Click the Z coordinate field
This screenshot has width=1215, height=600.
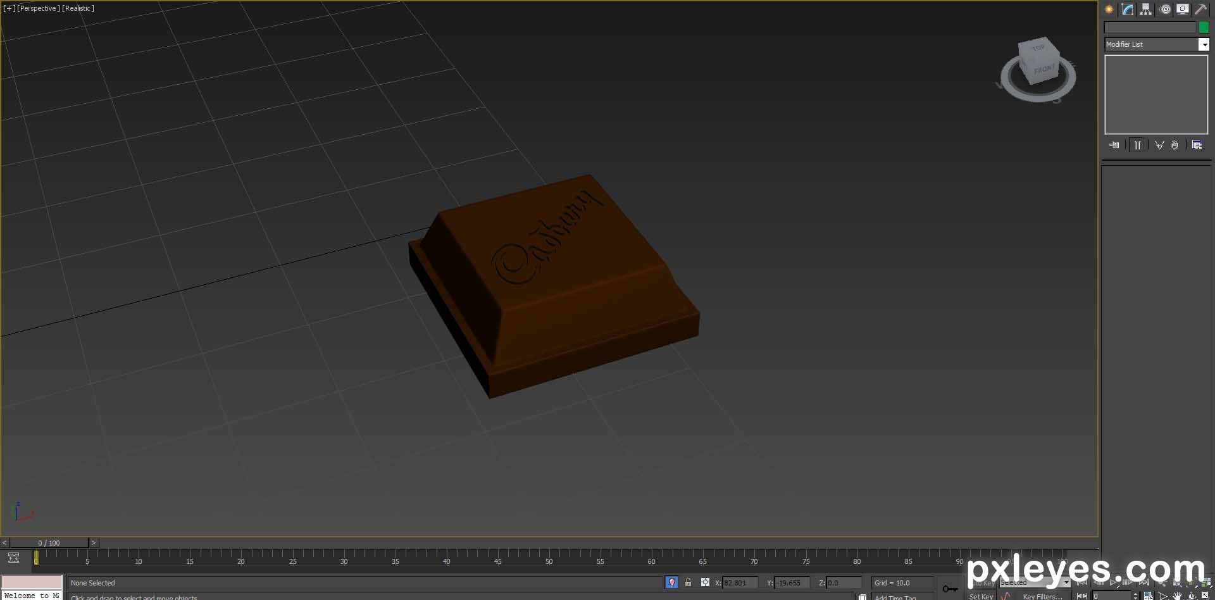(x=844, y=583)
